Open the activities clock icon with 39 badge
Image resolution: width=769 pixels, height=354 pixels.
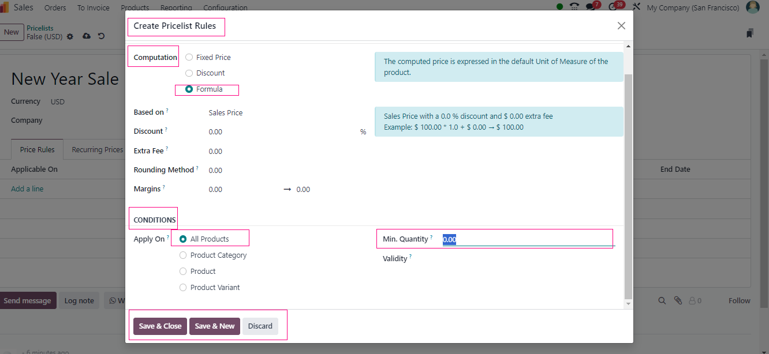coord(614,7)
